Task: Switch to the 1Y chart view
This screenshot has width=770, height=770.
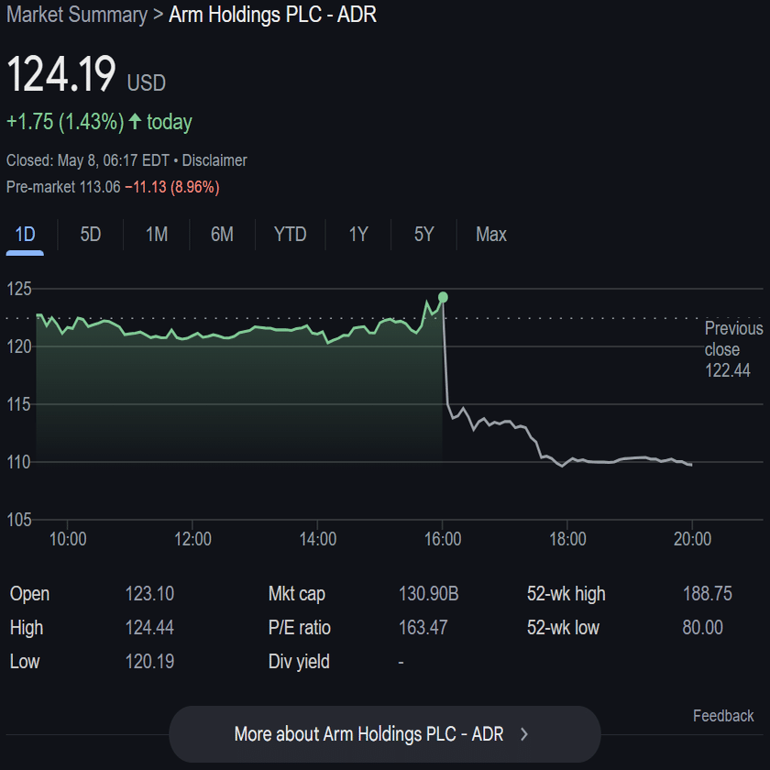Action: click(x=357, y=235)
